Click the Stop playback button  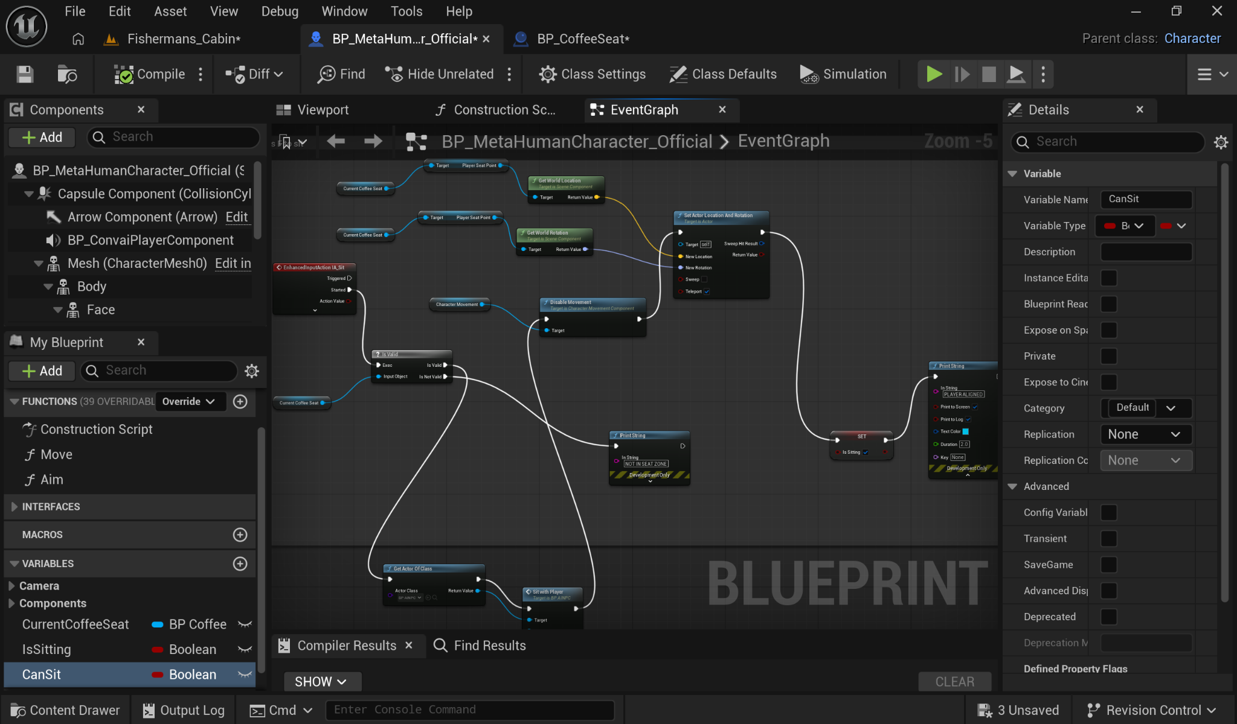pos(989,74)
